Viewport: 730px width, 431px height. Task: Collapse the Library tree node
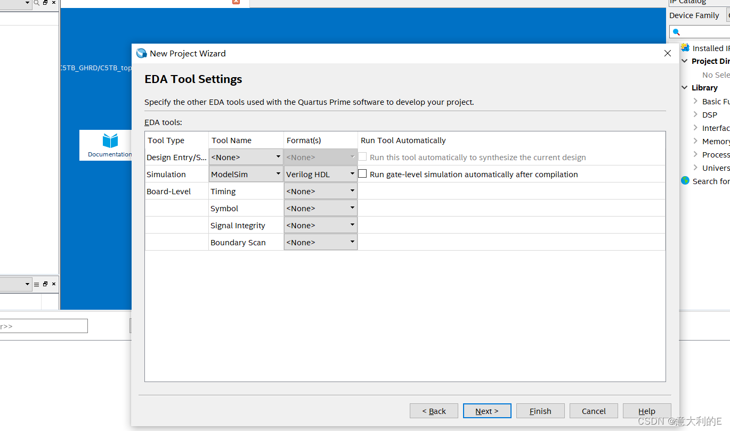click(x=685, y=88)
